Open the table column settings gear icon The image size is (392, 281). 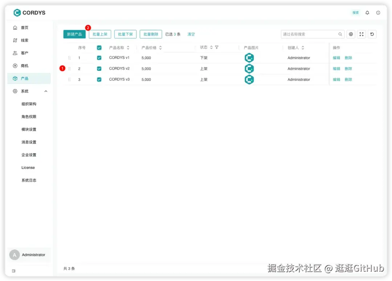351,34
